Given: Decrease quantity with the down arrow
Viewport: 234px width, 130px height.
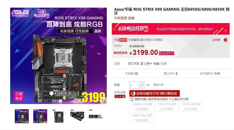Looking at the screenshot, I should point(142,87).
